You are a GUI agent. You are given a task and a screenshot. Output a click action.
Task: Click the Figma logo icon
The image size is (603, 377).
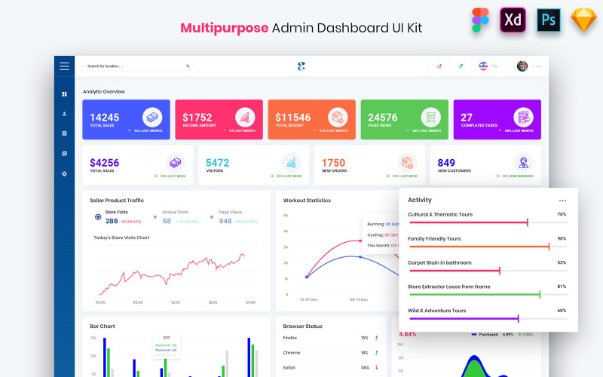(480, 20)
